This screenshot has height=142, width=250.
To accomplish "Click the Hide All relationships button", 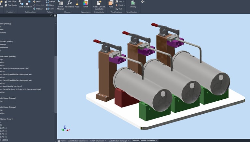I will (x=38, y=9).
